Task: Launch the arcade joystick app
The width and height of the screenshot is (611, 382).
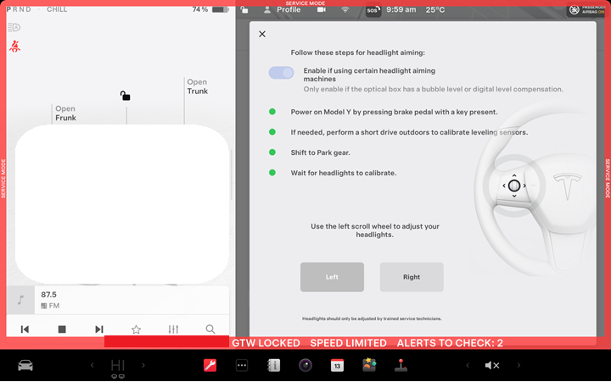Action: click(x=401, y=365)
